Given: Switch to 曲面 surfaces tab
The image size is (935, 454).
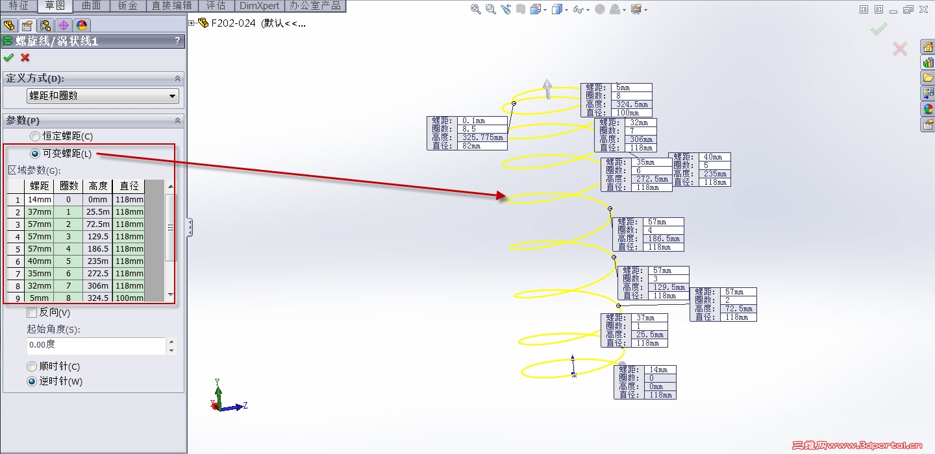Looking at the screenshot, I should 92,6.
